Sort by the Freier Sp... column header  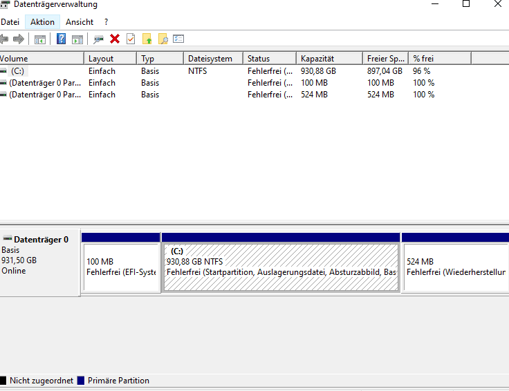(386, 58)
